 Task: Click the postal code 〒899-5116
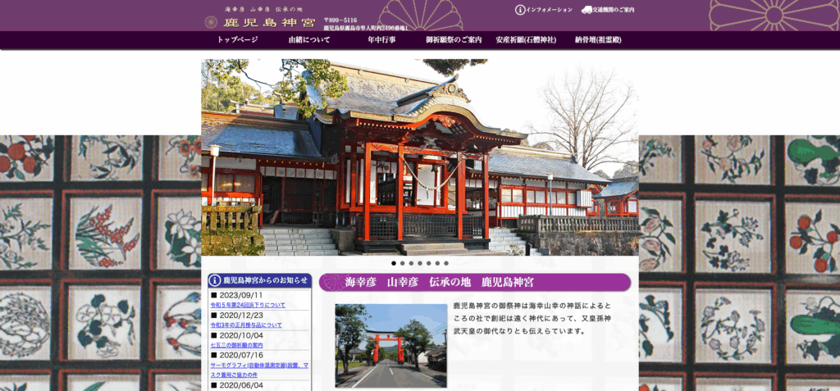tap(340, 20)
